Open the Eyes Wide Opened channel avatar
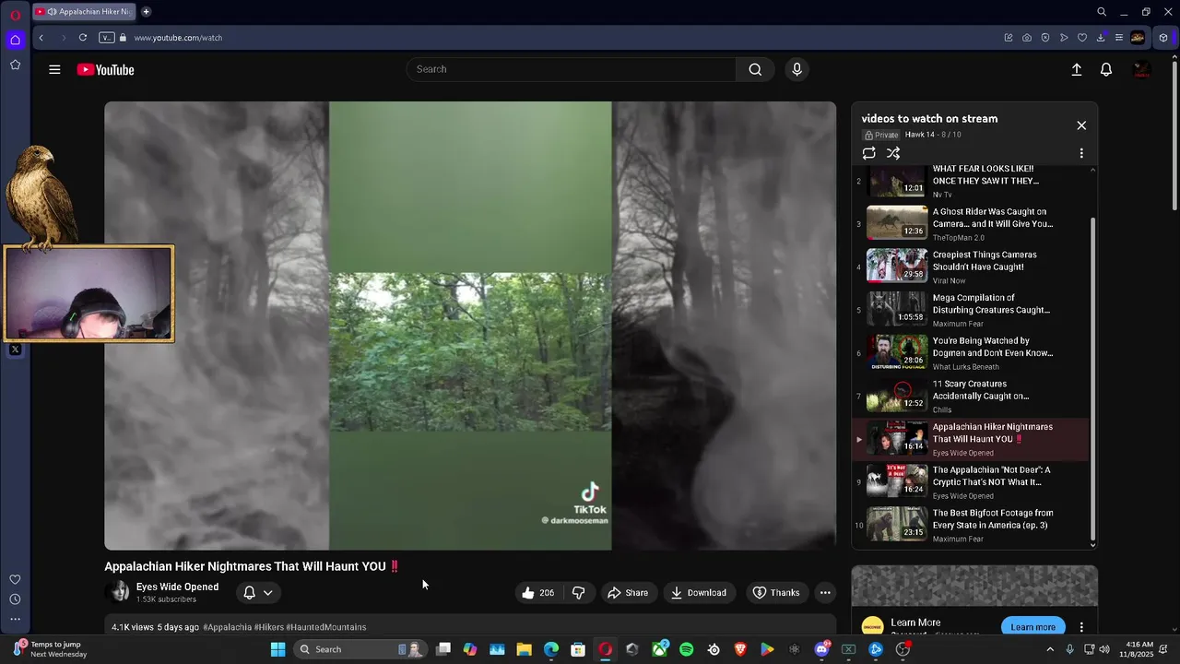 pos(118,592)
